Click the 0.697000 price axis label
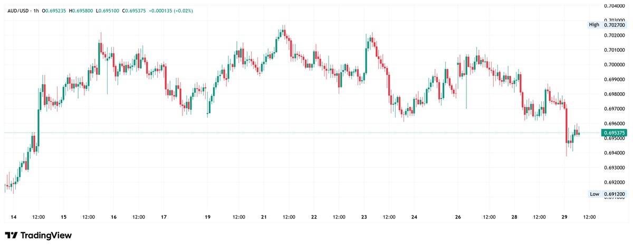The width and height of the screenshot is (633, 248). coord(615,109)
